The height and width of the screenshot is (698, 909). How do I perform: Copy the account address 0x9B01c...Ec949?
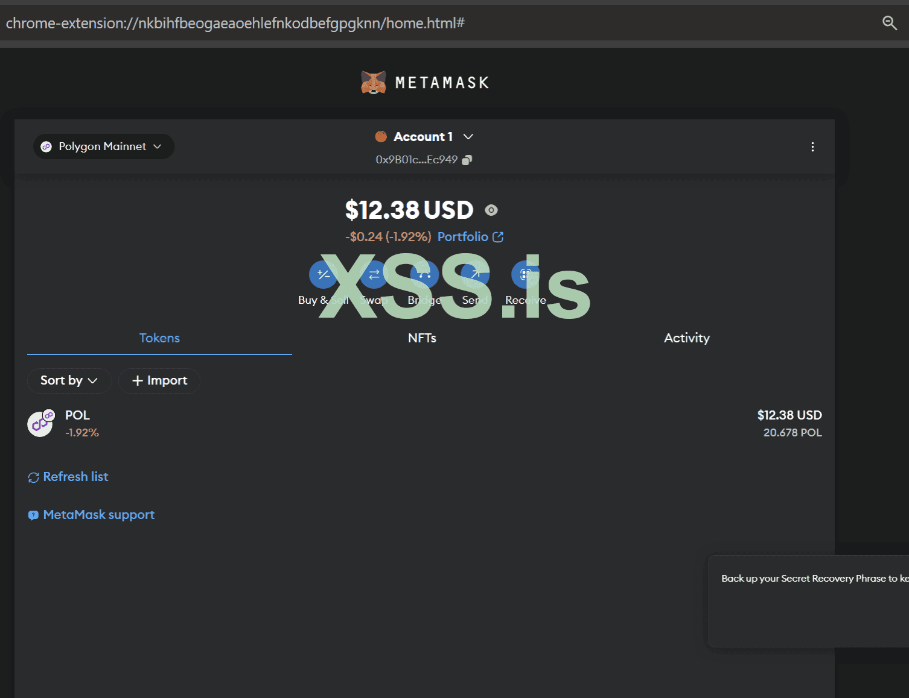pos(467,160)
